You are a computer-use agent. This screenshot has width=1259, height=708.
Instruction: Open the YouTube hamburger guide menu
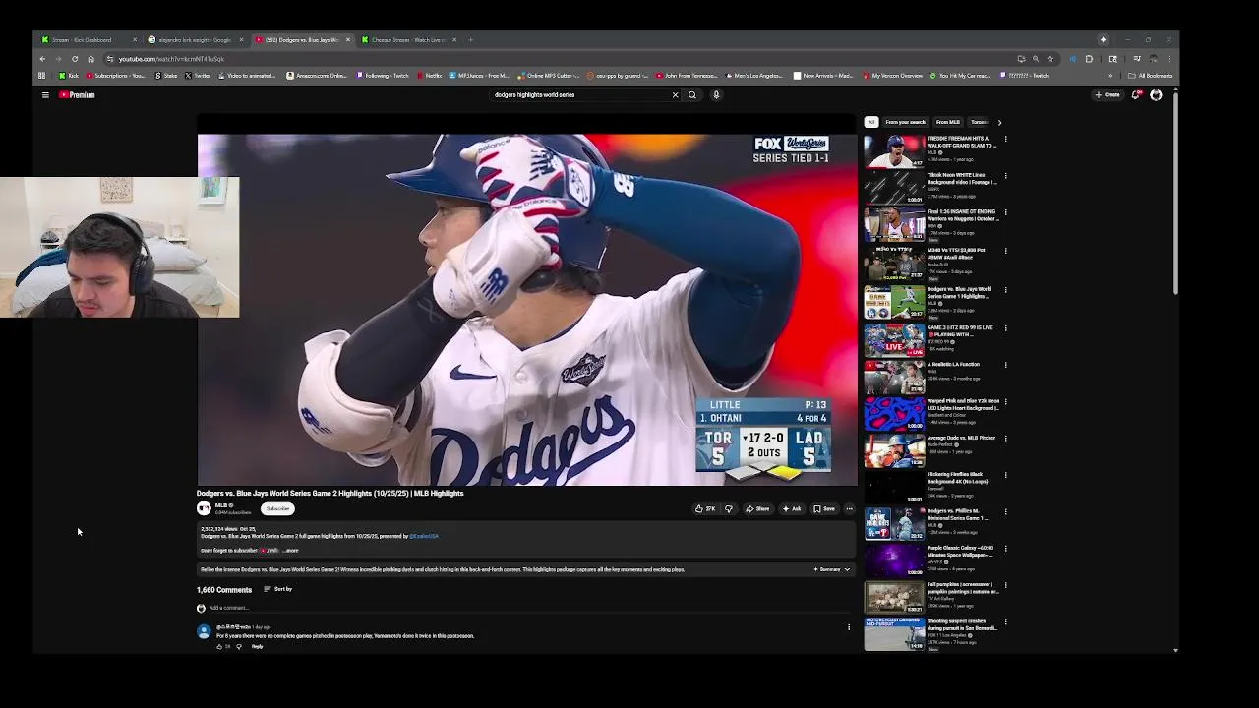45,95
